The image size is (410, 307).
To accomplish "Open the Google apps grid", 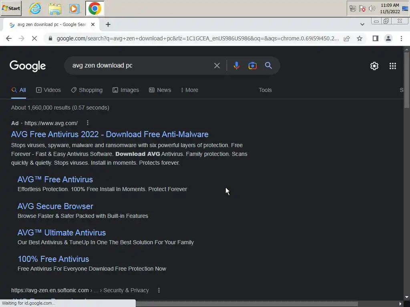I will [392, 66].
